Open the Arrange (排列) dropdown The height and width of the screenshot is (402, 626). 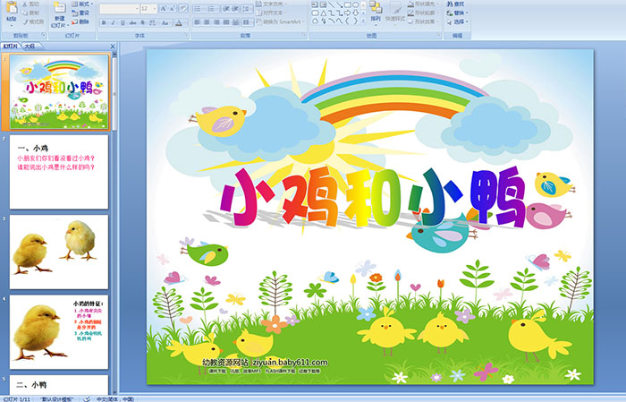pos(376,12)
